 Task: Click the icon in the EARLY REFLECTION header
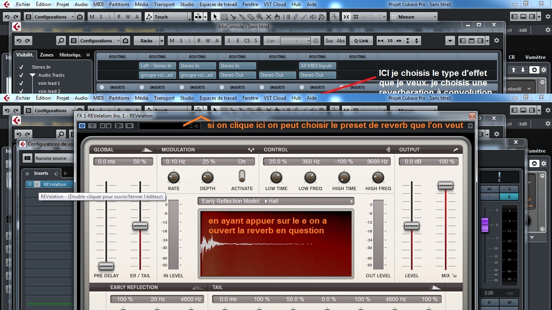coord(198,287)
